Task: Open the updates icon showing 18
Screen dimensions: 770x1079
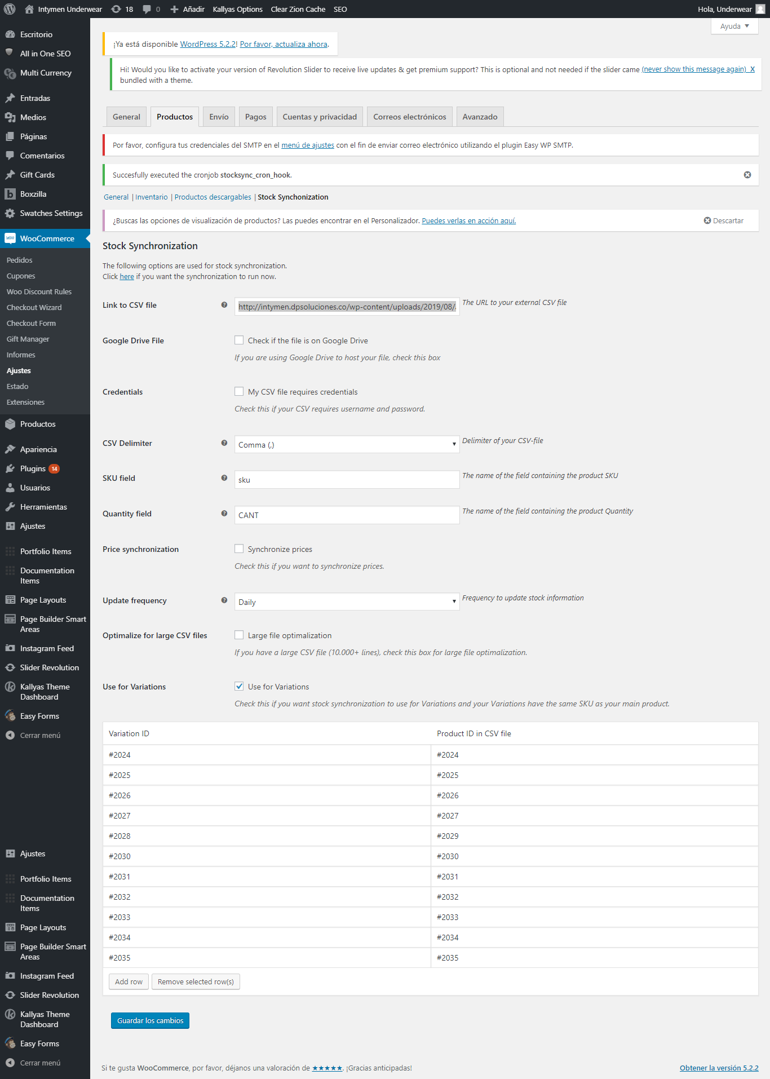Action: point(122,9)
